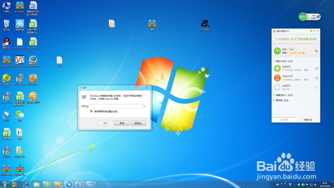Launch DingTalk (钉钉) desktop shortcut
The width and height of the screenshot is (334, 188).
(x=6, y=116)
